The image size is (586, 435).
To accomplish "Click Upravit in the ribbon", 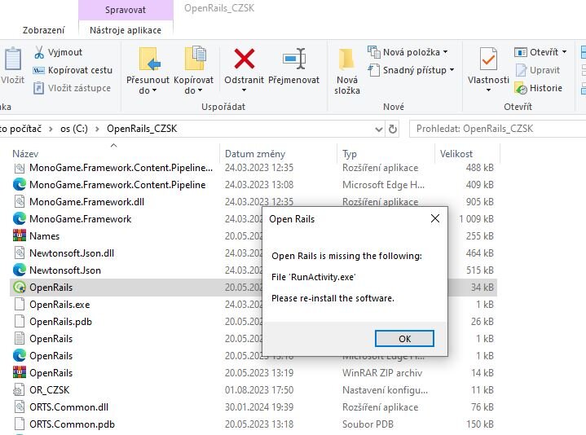I will 537,70.
